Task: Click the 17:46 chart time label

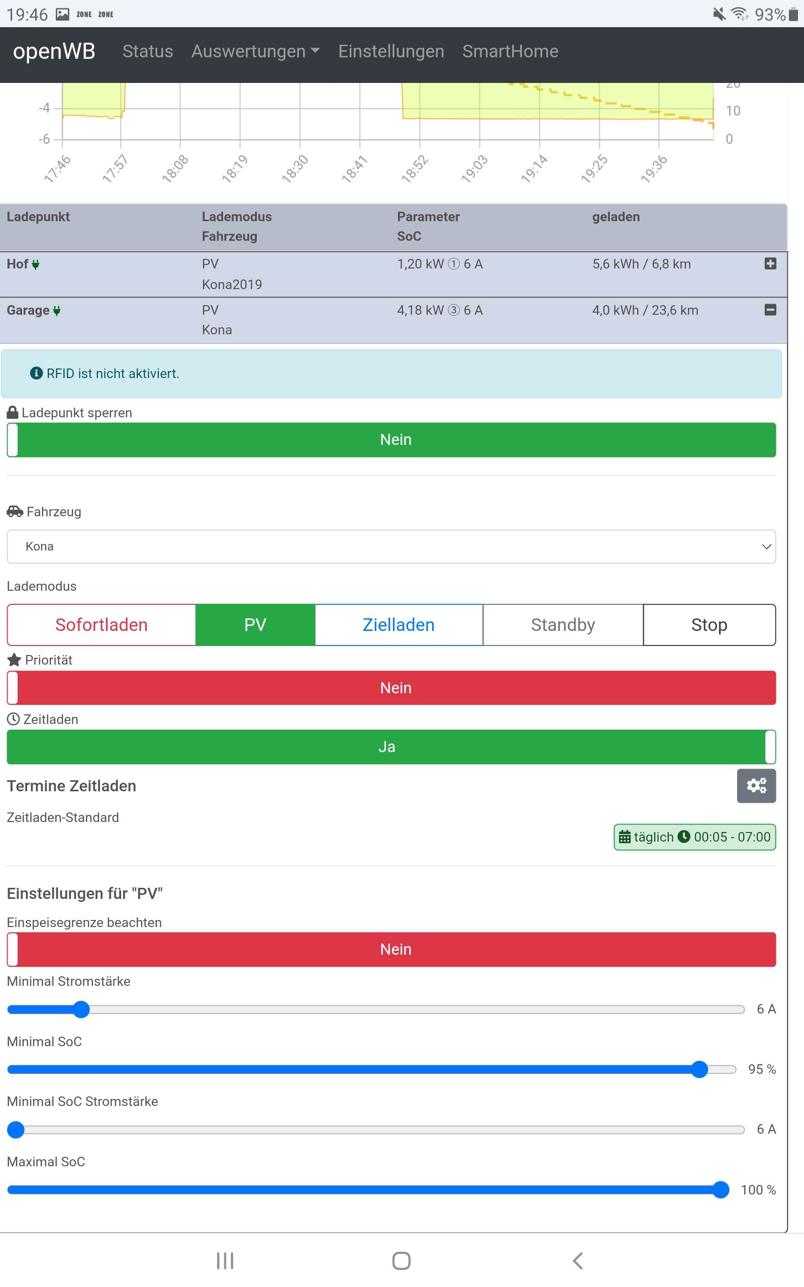Action: 57,169
